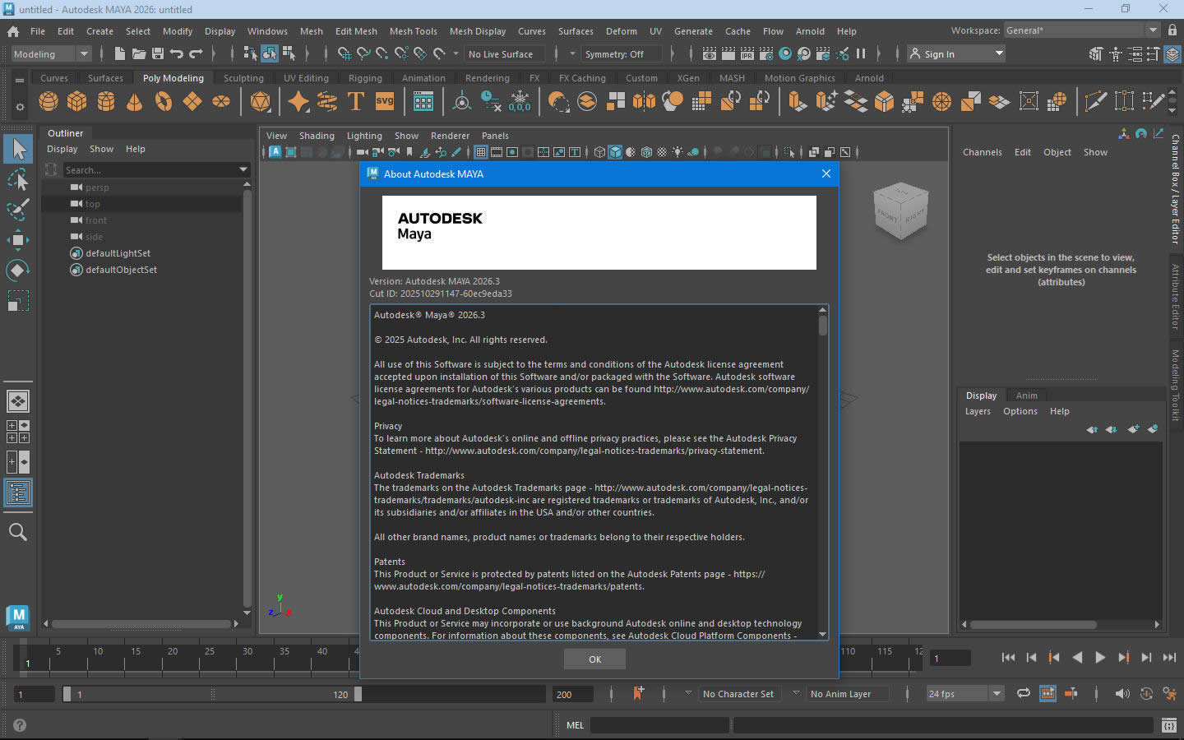Toggle the viewport grid display button
This screenshot has height=740, width=1184.
(481, 152)
